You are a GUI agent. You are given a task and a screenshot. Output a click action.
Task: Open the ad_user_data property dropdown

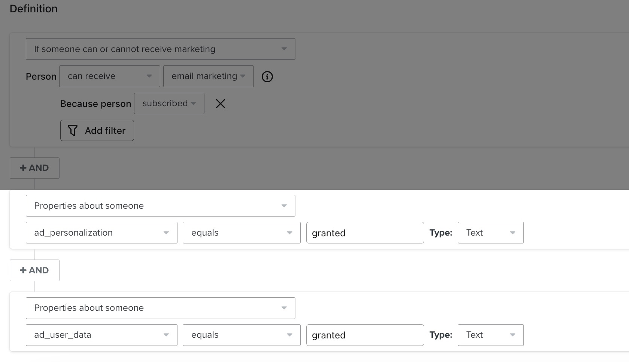click(x=101, y=335)
